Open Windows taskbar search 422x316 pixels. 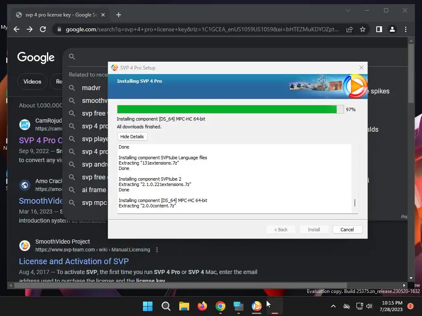point(166,306)
